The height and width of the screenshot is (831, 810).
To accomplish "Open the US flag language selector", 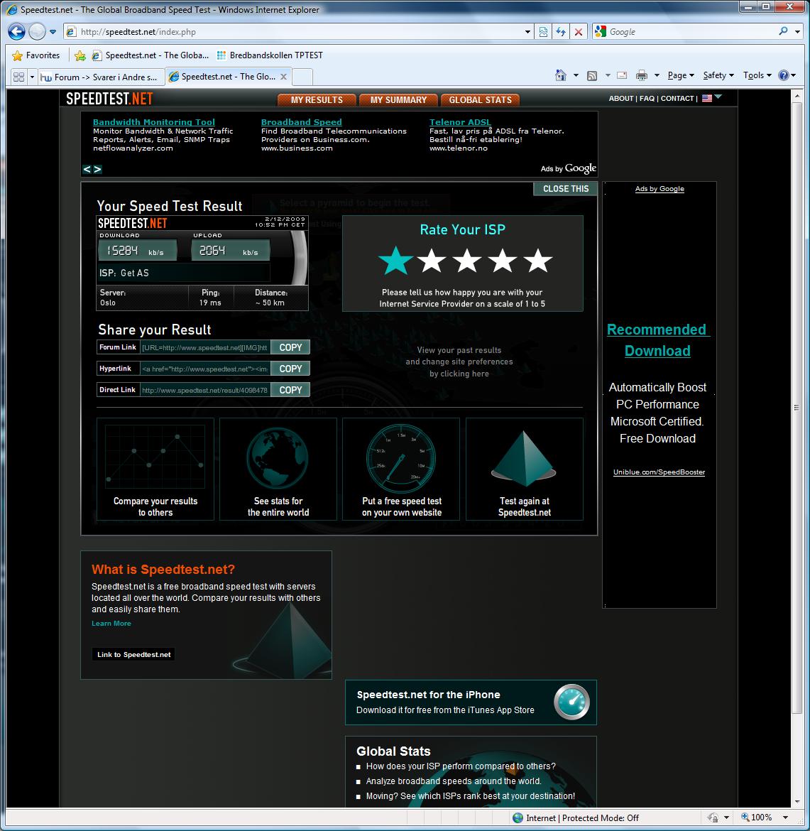I will coord(711,97).
